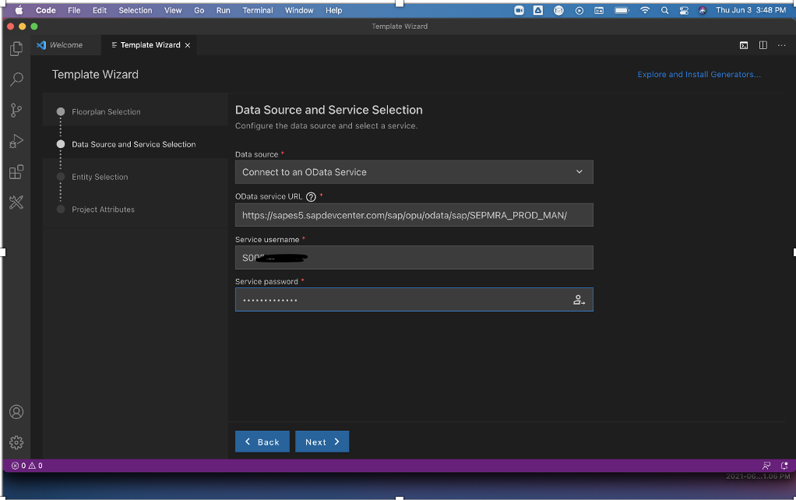Click into the Service username field
Viewport: 796px width, 500px height.
tap(414, 257)
